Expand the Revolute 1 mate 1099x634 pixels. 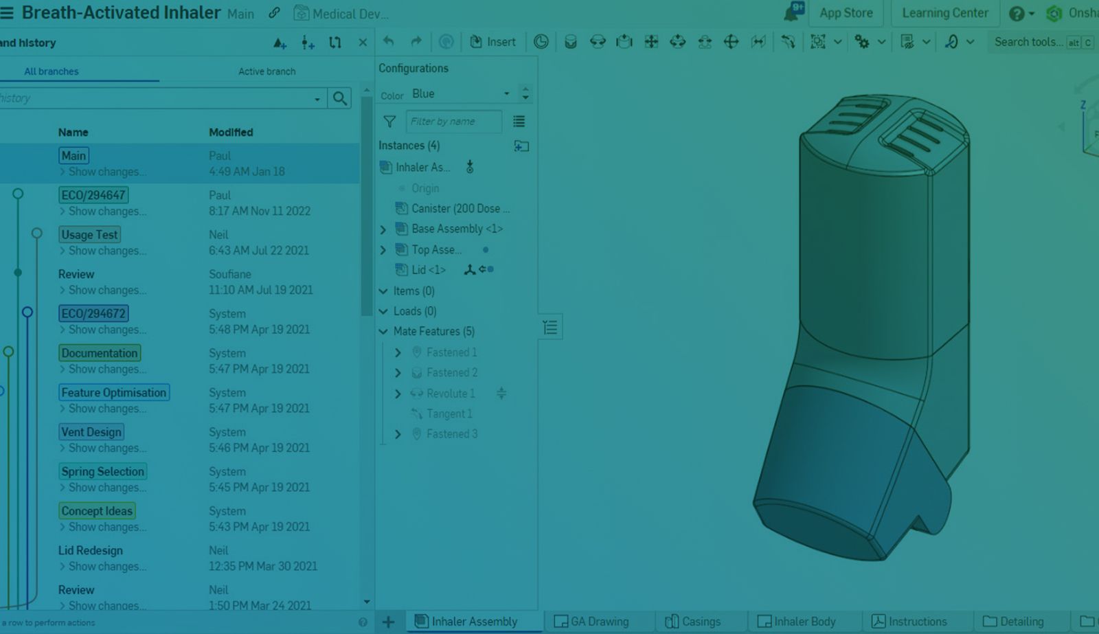coord(398,394)
